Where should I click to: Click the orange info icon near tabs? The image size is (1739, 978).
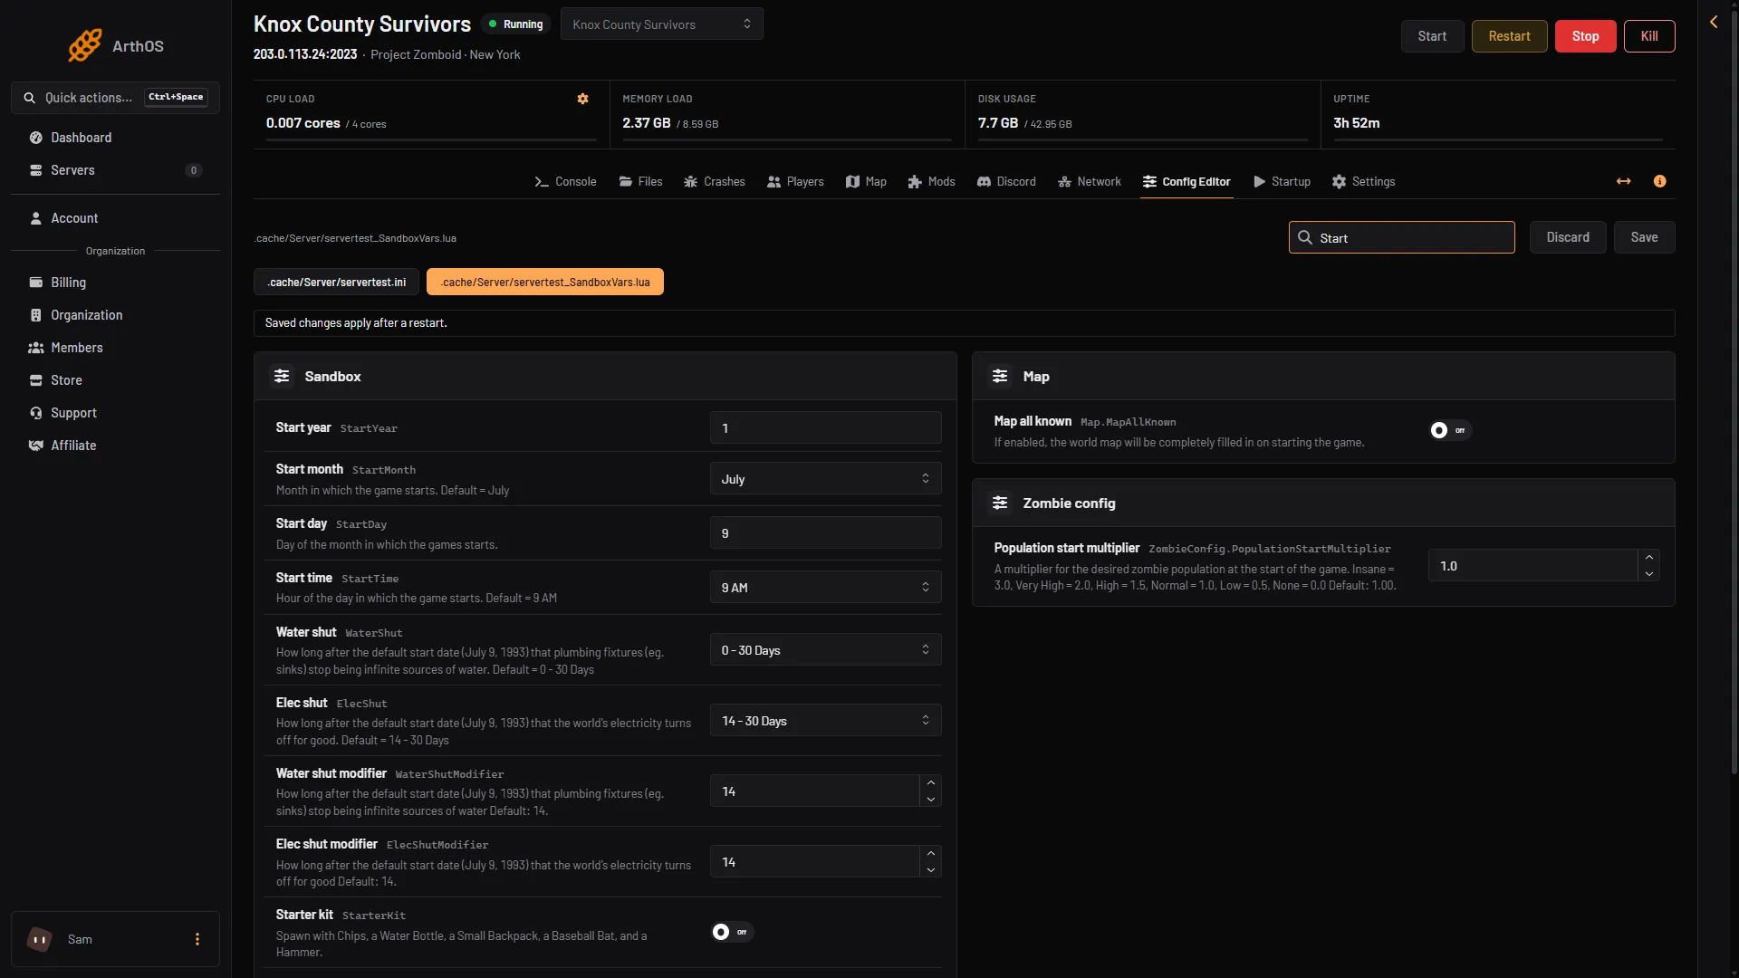point(1659,181)
